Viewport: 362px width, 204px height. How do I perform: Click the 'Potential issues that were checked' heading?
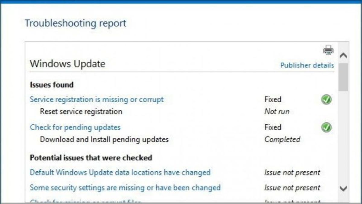click(x=91, y=158)
